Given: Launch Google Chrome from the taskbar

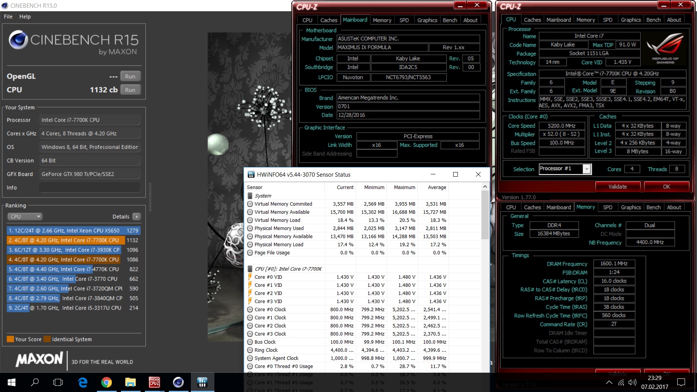Looking at the screenshot, I should 106,382.
